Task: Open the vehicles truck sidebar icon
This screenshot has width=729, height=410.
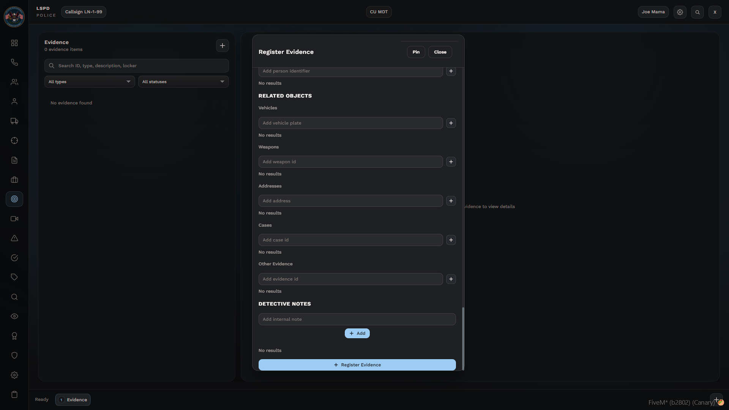Action: point(14,121)
